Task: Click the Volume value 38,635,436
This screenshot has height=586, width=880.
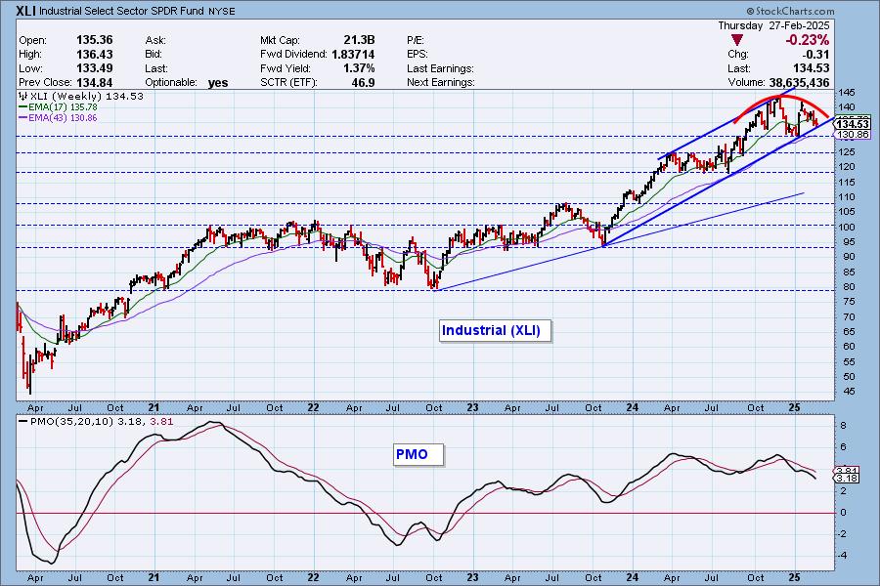Action: 799,82
